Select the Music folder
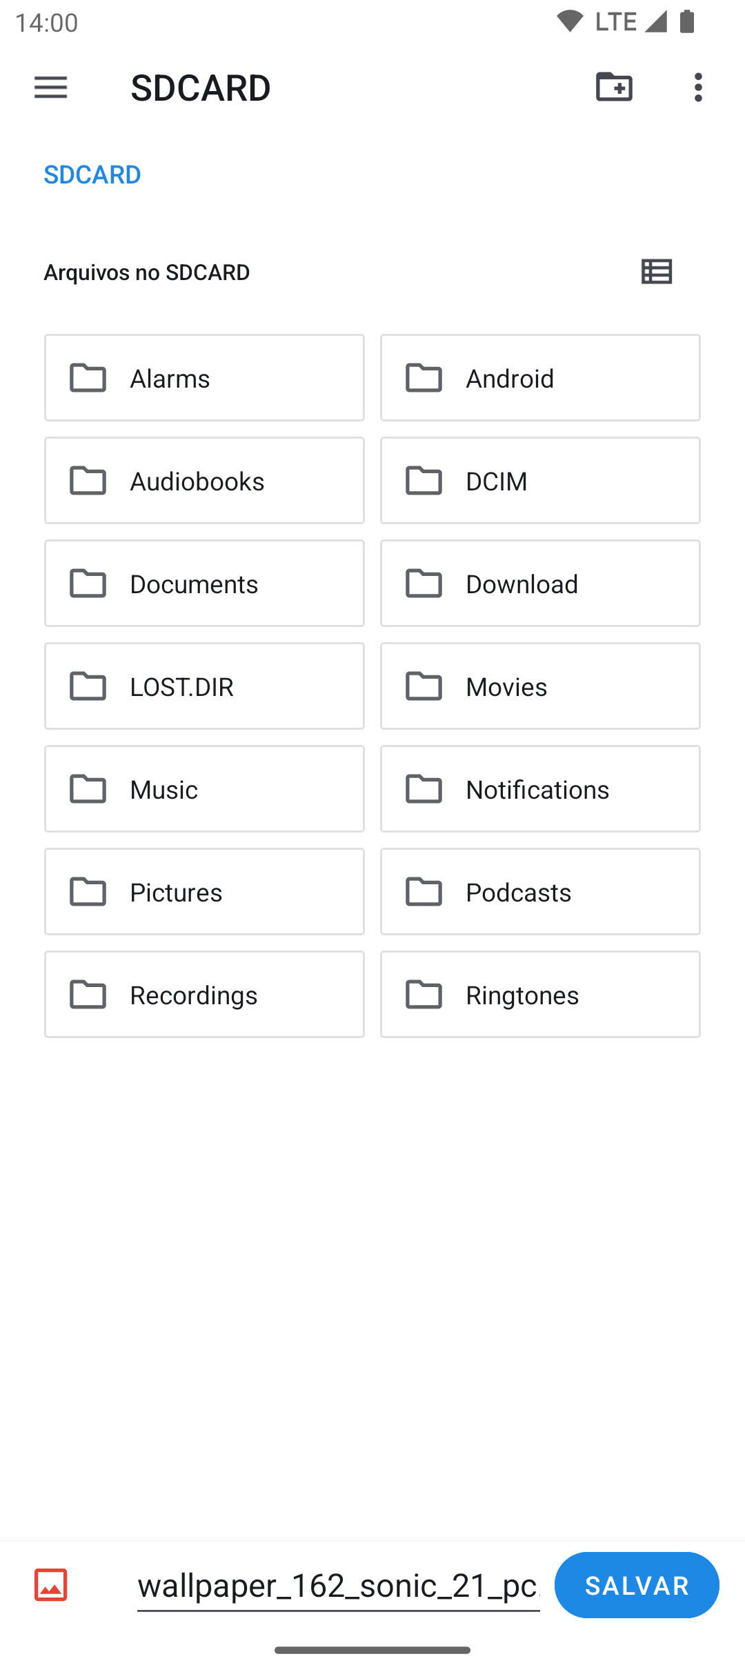This screenshot has width=745, height=1672. 204,789
